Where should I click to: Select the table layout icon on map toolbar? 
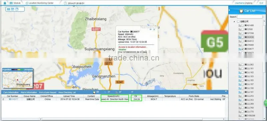tap(13, 9)
